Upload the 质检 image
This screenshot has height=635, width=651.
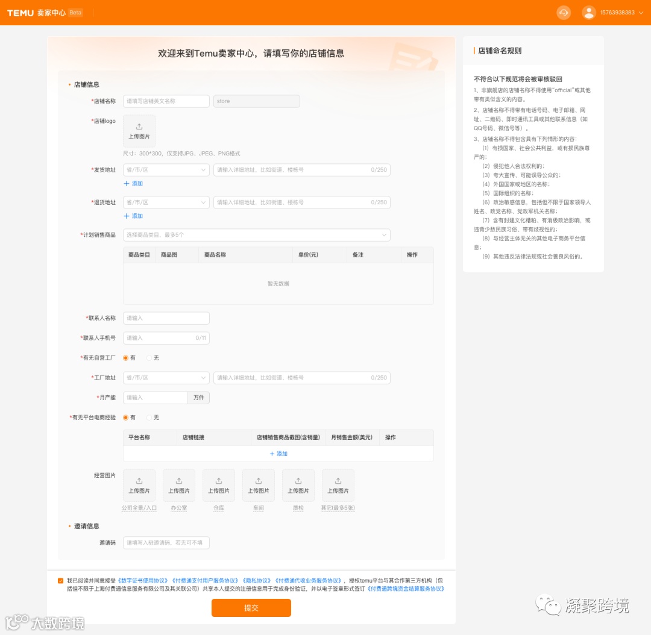(x=298, y=484)
